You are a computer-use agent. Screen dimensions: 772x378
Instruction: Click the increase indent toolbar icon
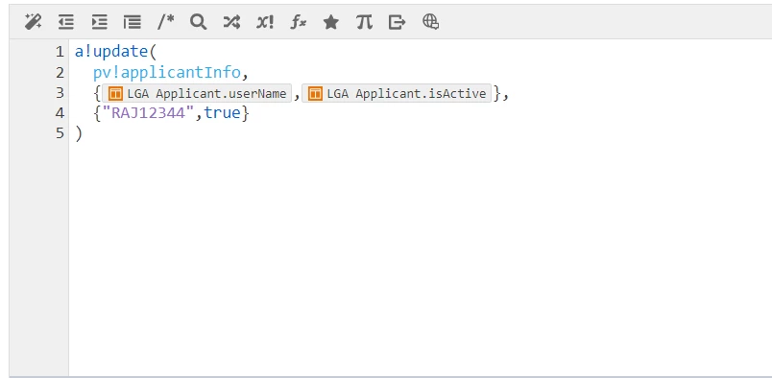click(x=99, y=22)
